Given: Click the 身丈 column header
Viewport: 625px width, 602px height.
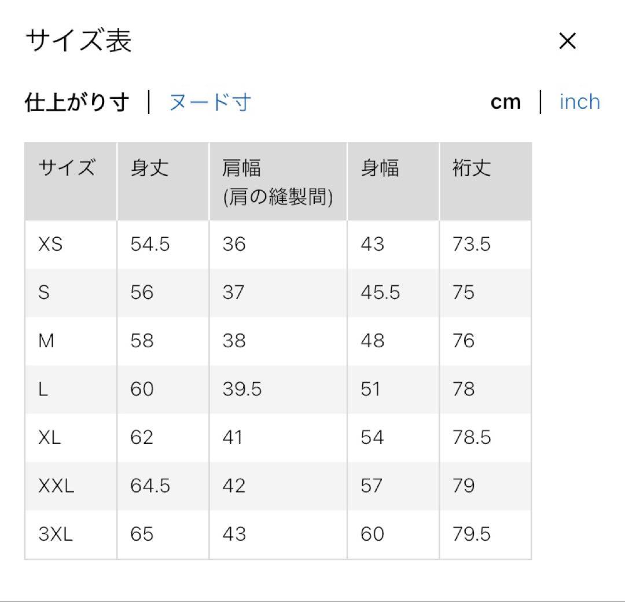Looking at the screenshot, I should click(x=163, y=181).
